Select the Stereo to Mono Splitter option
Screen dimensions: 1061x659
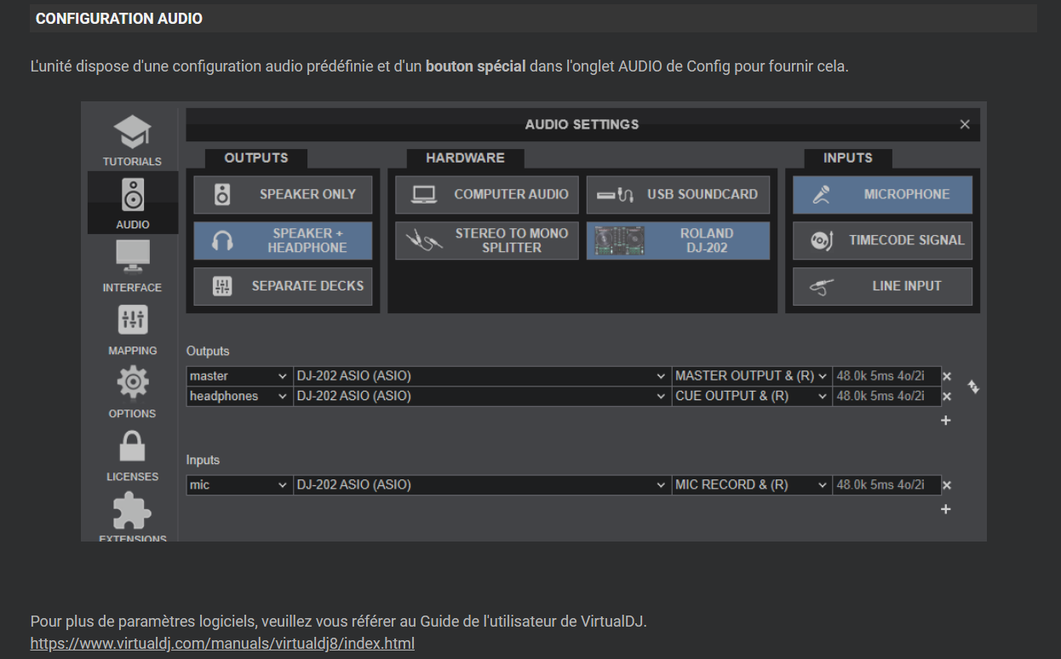click(x=487, y=240)
